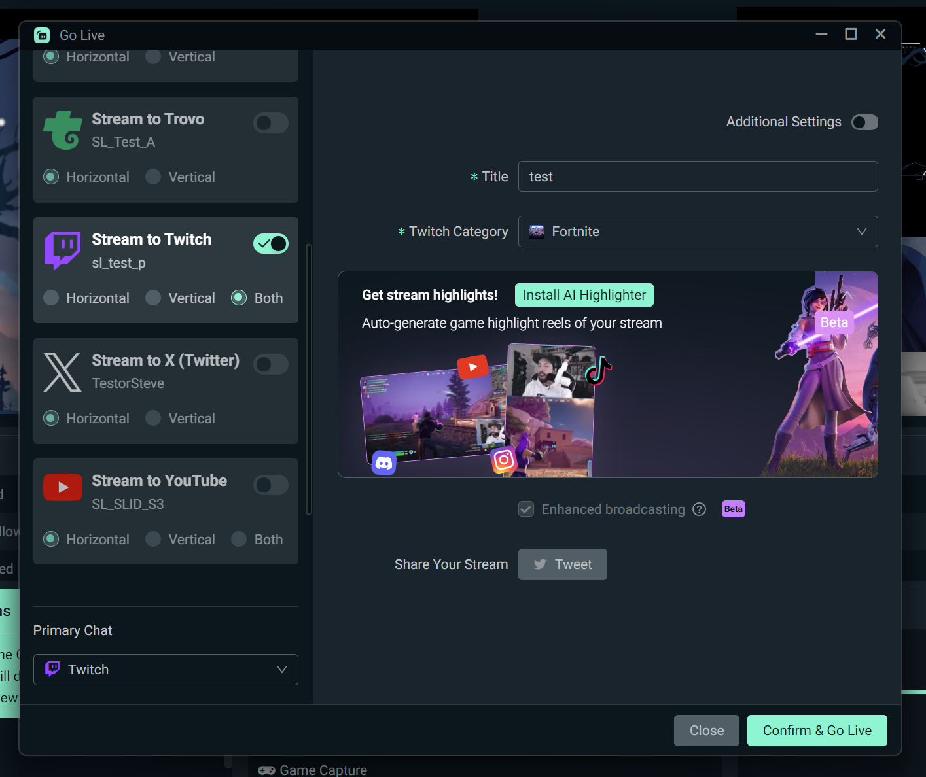Click the YouTube logo in platform list
The width and height of the screenshot is (926, 777).
[62, 487]
